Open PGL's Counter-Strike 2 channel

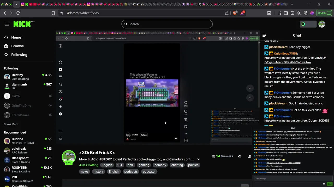[28, 179]
